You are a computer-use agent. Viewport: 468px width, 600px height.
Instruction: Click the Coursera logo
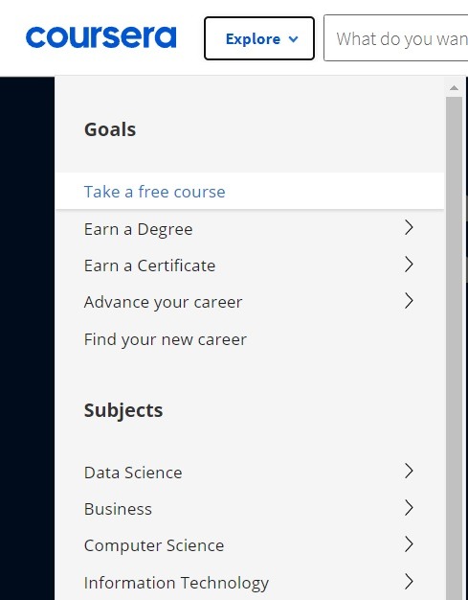[100, 37]
